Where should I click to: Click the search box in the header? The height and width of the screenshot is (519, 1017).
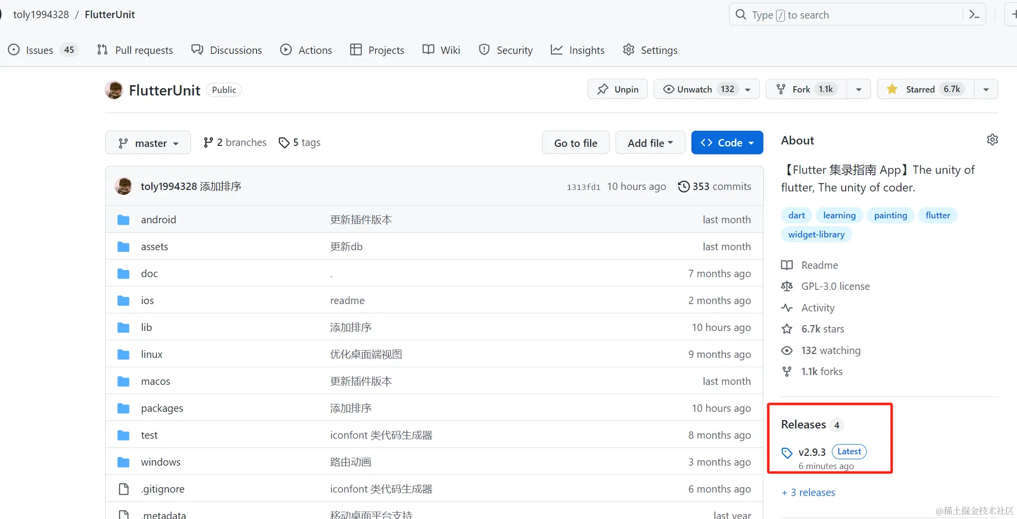(857, 15)
